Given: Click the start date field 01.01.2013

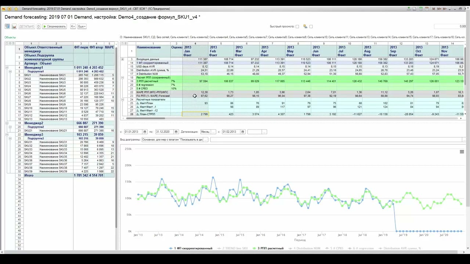Looking at the screenshot, I should (x=133, y=132).
